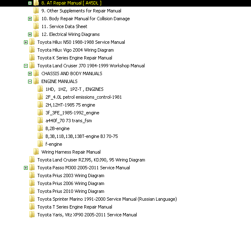Select 'Toyota Land Cruiser RZJ95, KDJ90, 95 Wiring Diagram'
Image resolution: width=251 pixels, height=230 pixels.
91,160
